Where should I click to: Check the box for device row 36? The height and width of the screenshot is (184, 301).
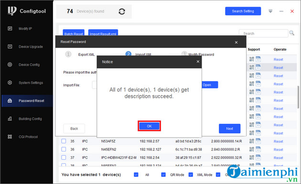[x=64, y=149]
